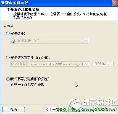Click the CD drive disc icon
Viewport: 118px width, 114px height.
click(x=13, y=41)
